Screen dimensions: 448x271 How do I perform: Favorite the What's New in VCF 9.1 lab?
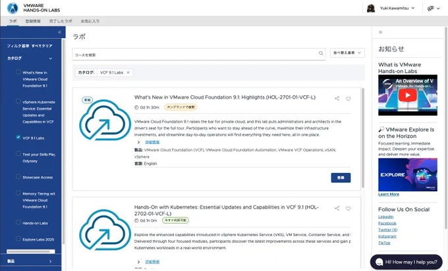[x=349, y=99]
